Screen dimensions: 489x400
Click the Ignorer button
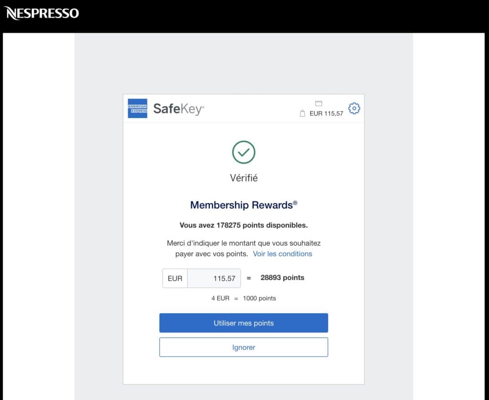[x=244, y=346]
